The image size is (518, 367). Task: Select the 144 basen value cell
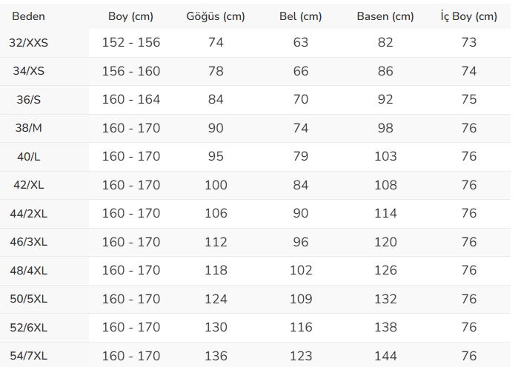pyautogui.click(x=385, y=356)
